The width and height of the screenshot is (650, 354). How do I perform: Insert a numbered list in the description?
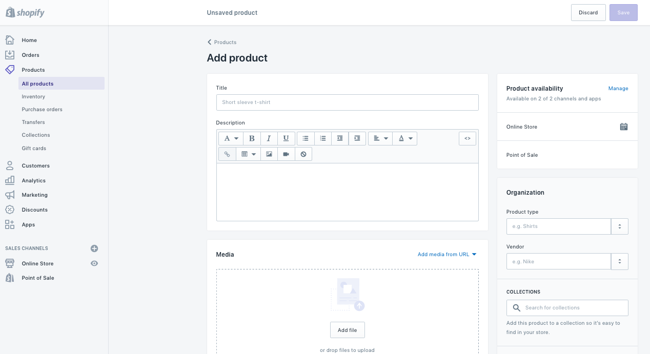pyautogui.click(x=323, y=138)
